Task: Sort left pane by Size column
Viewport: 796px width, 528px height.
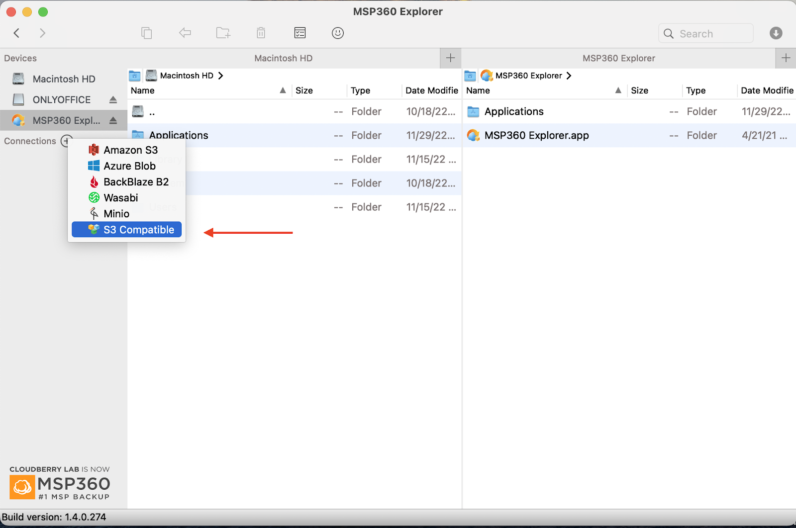Action: (x=319, y=90)
